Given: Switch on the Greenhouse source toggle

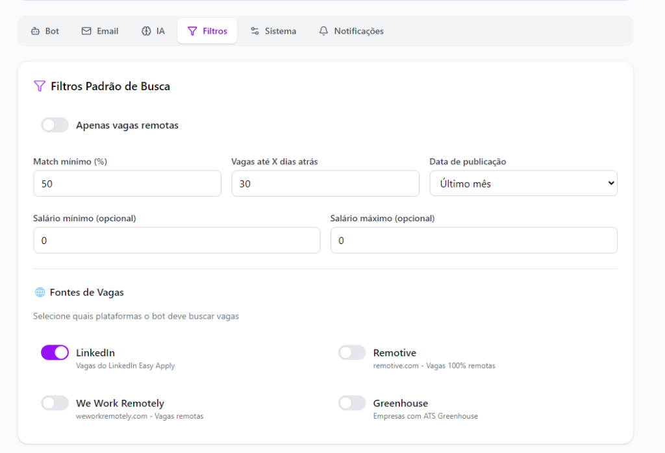Looking at the screenshot, I should click(x=352, y=403).
